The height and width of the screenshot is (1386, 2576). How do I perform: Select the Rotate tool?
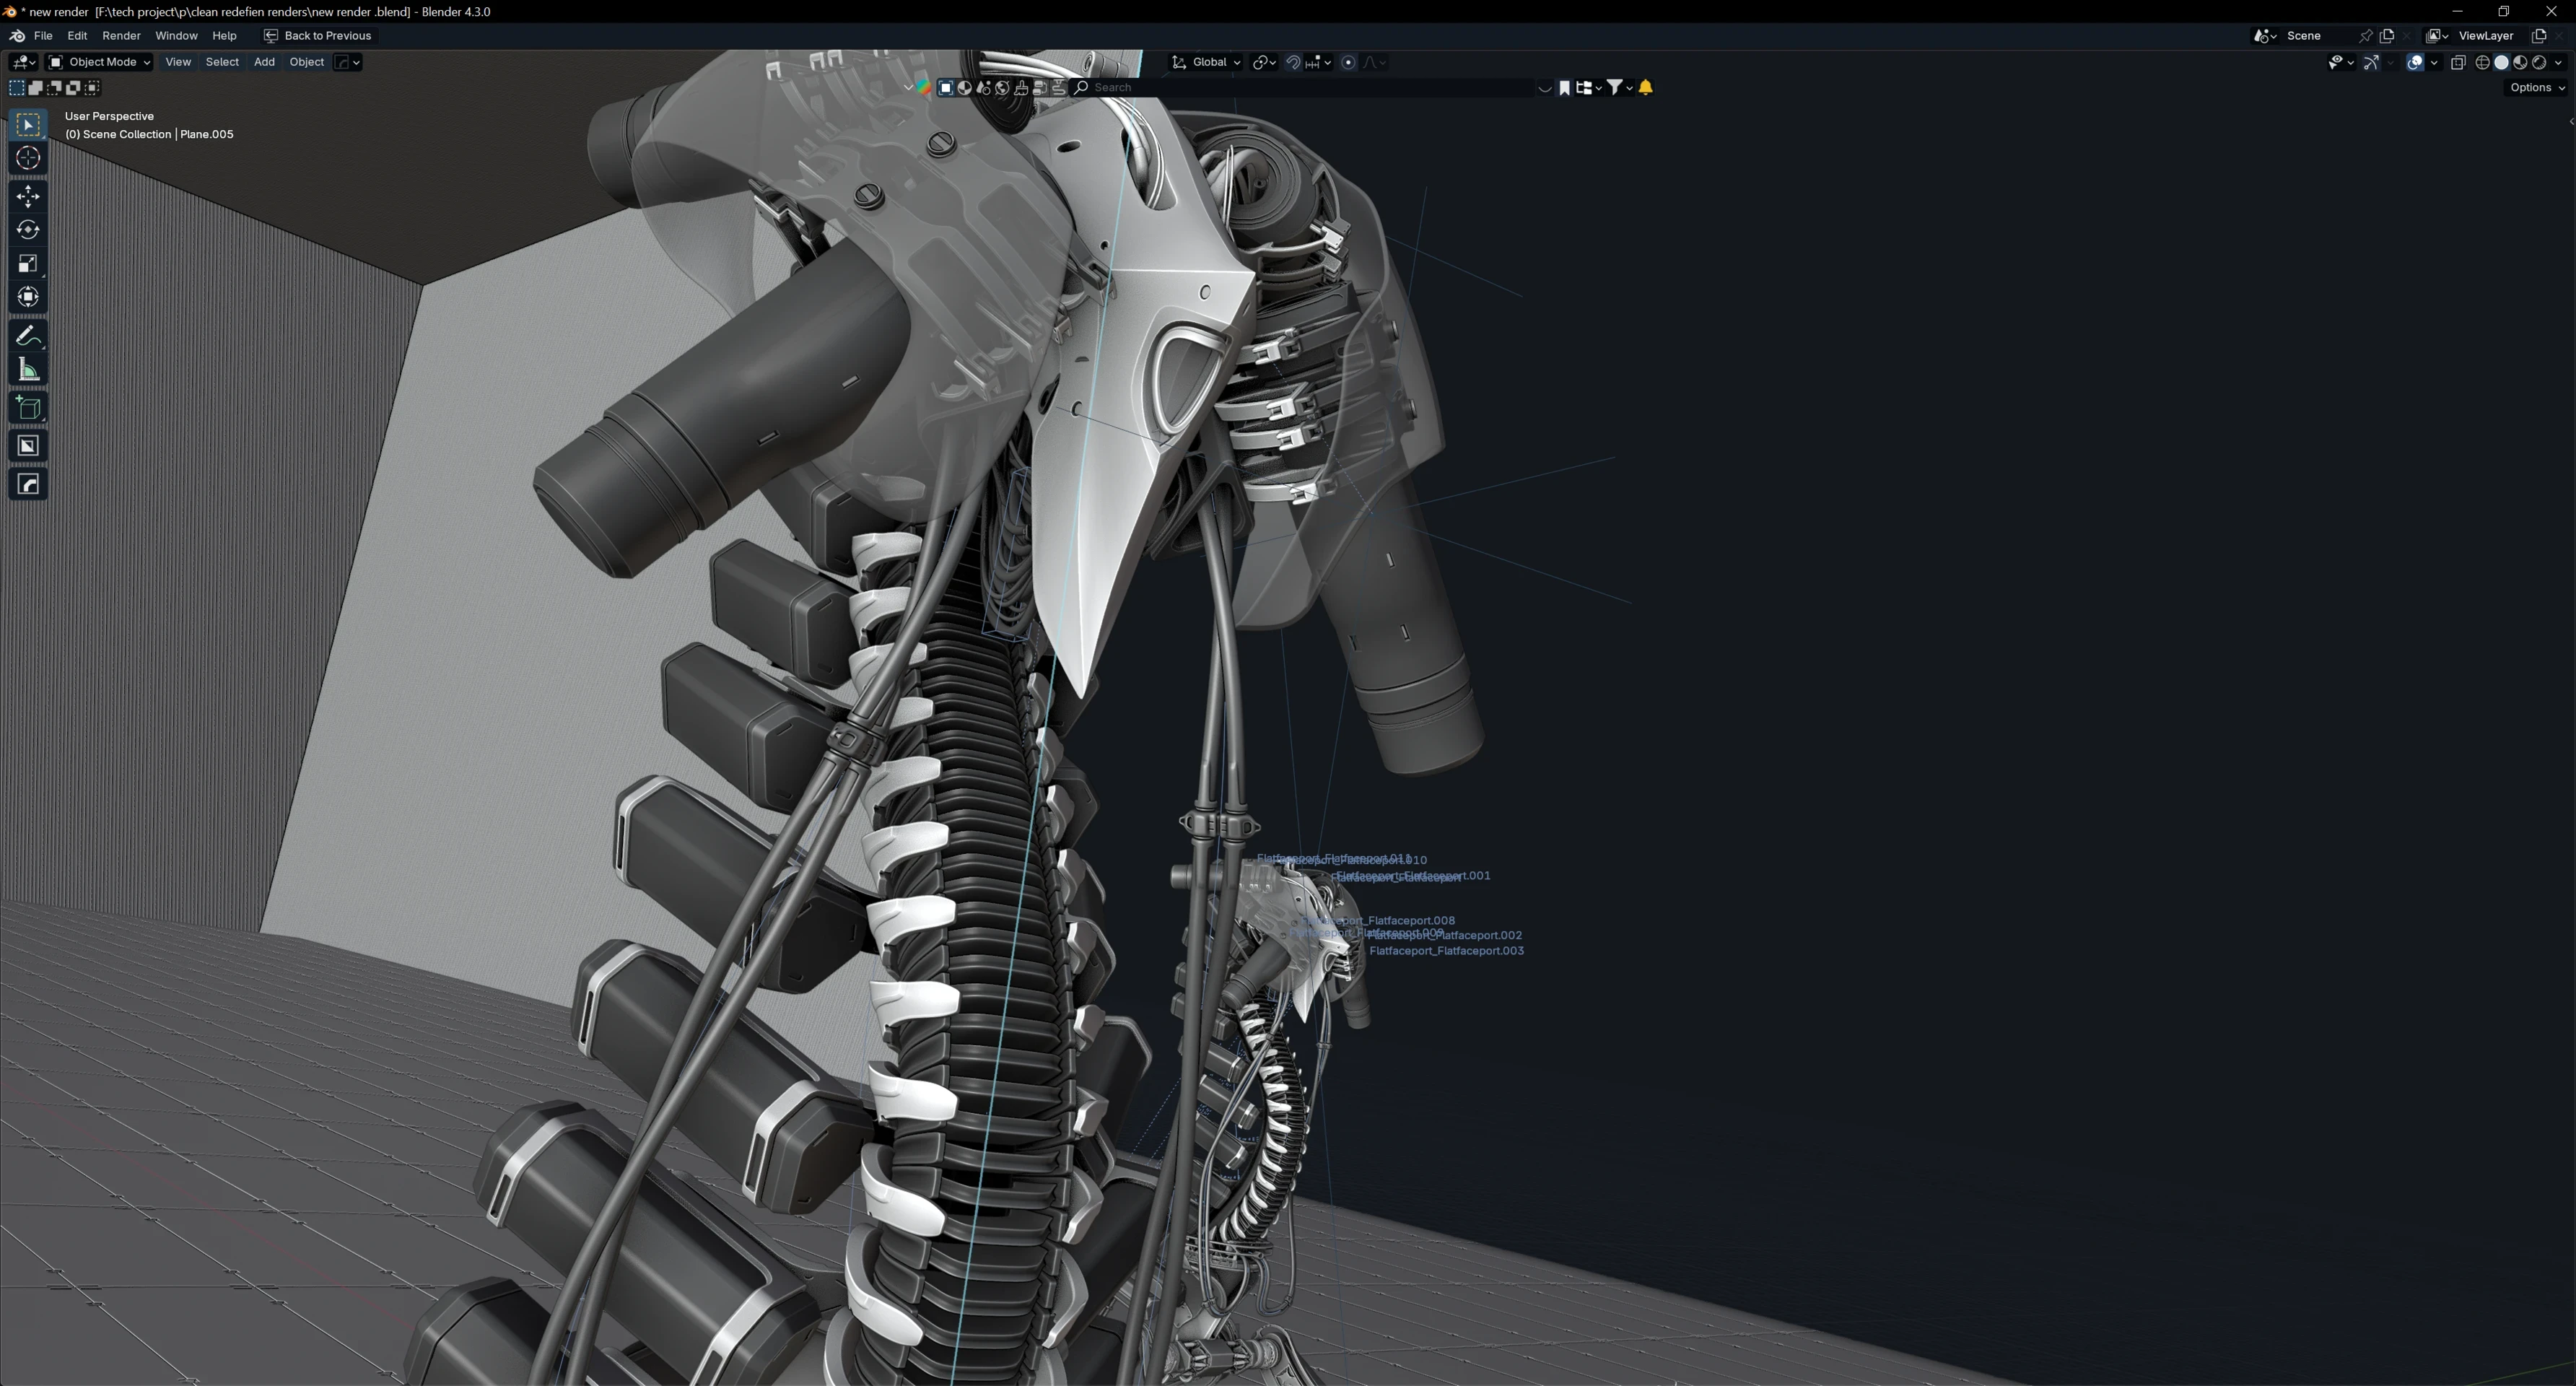coord(28,230)
